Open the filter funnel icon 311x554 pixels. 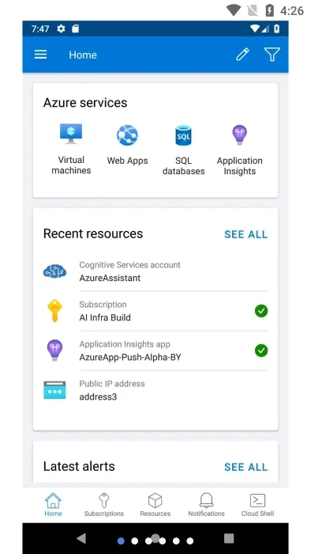(x=272, y=55)
